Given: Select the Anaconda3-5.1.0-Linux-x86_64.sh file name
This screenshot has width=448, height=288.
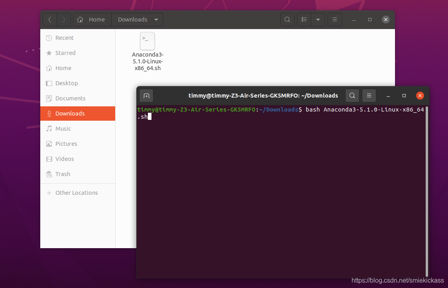Looking at the screenshot, I should 148,61.
